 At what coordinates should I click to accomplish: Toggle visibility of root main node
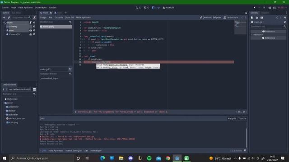coord(34,22)
